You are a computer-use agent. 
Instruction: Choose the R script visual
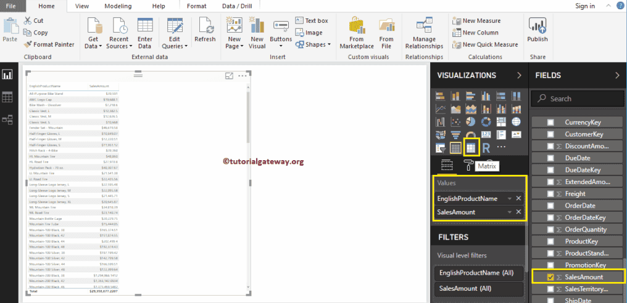click(486, 148)
